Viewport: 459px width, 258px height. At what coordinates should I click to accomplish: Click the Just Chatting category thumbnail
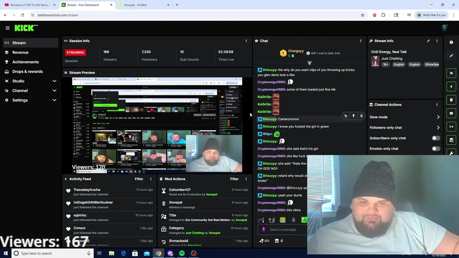pos(375,61)
